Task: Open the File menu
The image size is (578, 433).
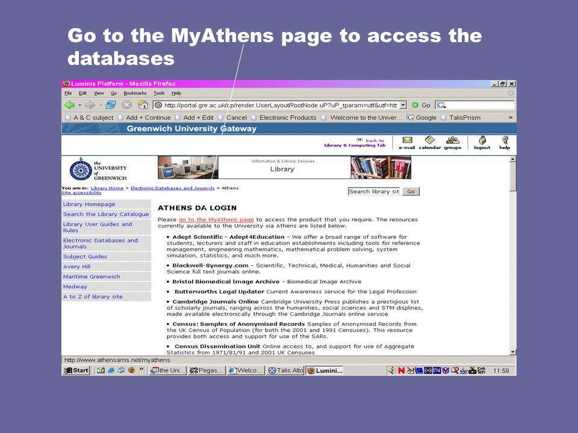Action: coord(68,93)
